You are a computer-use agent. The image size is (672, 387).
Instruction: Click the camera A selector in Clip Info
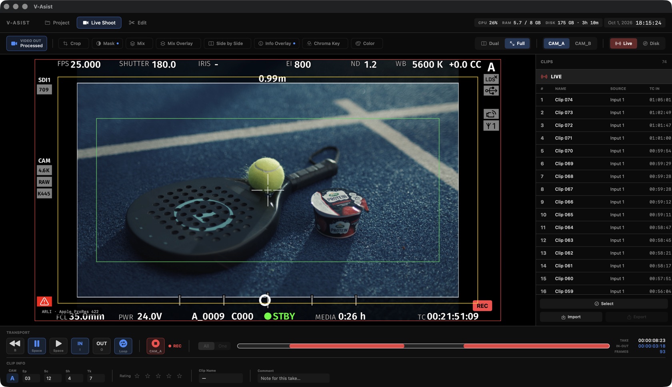coord(12,378)
